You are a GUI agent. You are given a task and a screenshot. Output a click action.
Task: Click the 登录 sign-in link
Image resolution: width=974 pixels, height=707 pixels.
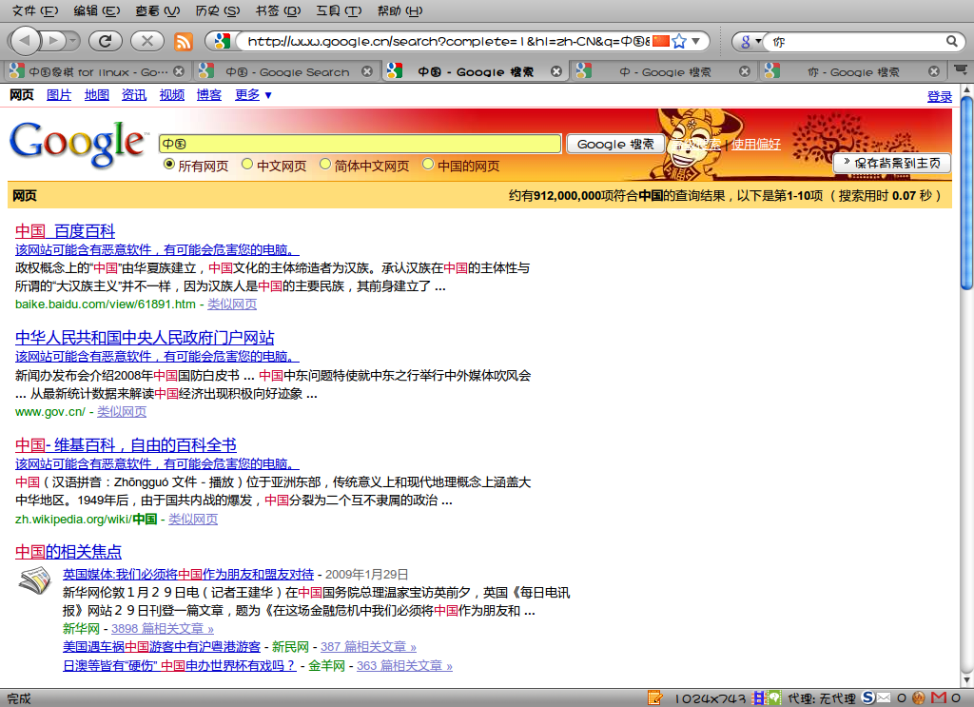(x=939, y=96)
